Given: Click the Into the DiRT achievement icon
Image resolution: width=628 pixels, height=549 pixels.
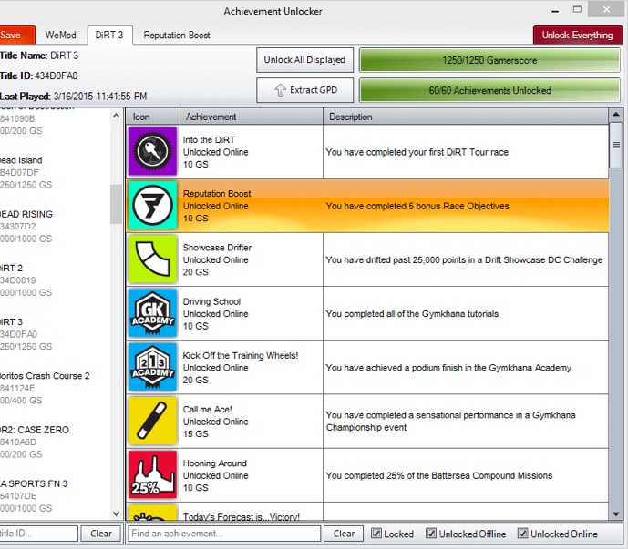Looking at the screenshot, I should point(152,152).
